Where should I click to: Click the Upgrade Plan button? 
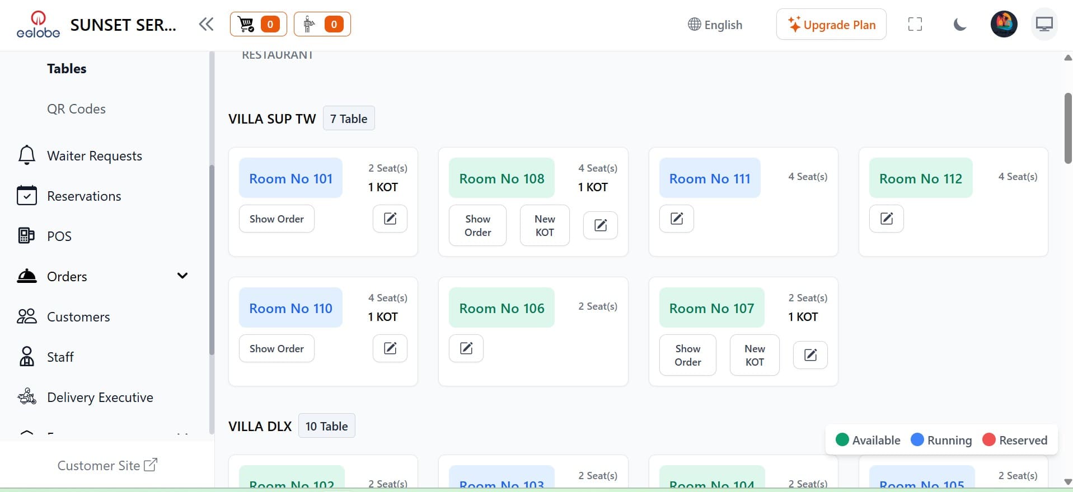pos(831,25)
